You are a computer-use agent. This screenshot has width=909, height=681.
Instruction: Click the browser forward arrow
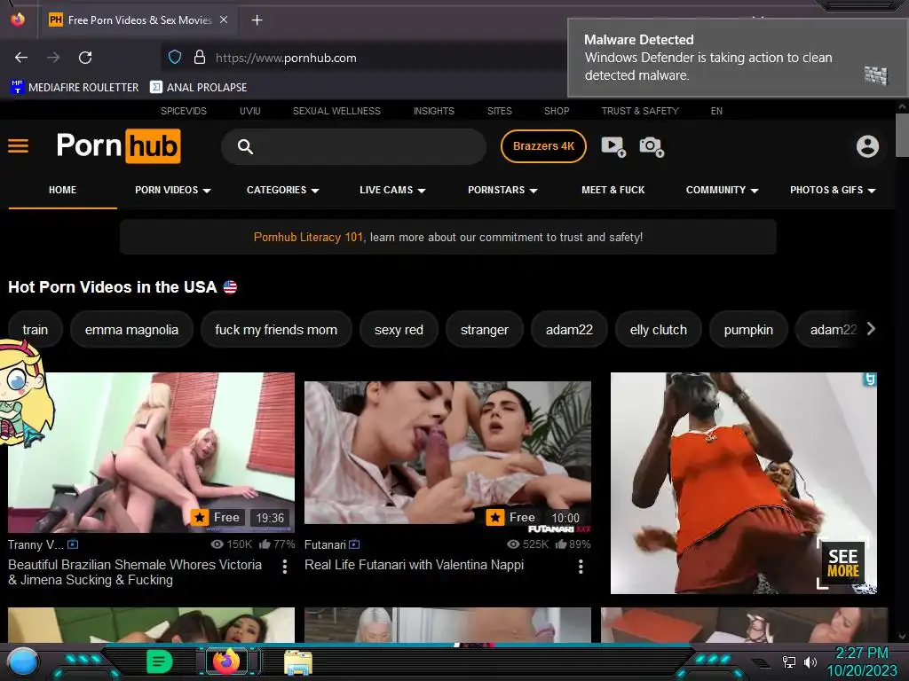(53, 58)
